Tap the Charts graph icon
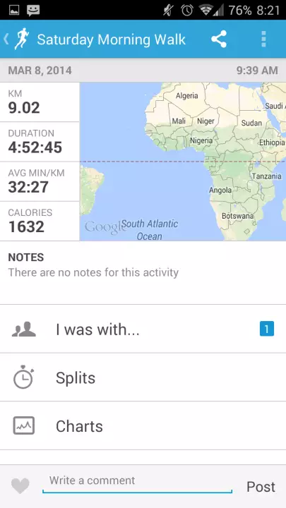 point(24,425)
